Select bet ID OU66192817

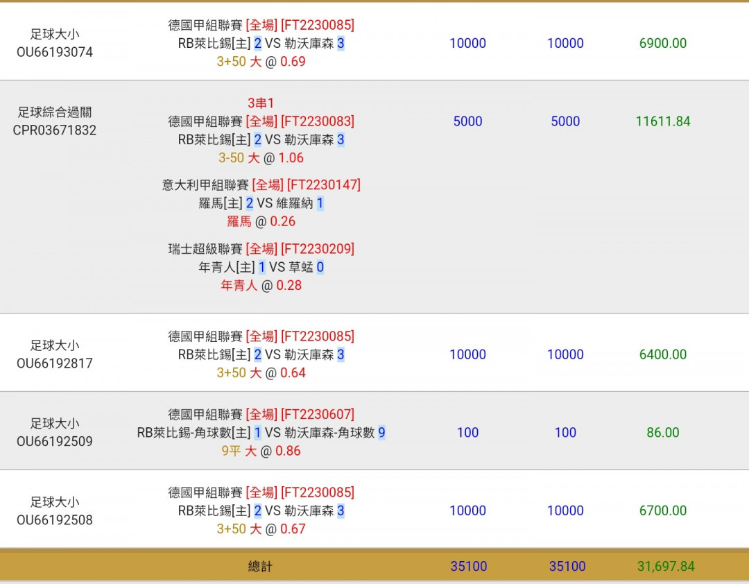(55, 363)
